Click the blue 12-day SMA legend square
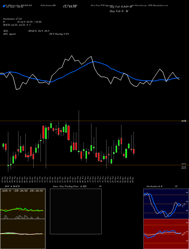 4,6
